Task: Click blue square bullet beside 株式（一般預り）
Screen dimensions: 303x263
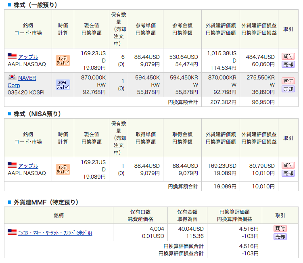Action: point(10,5)
